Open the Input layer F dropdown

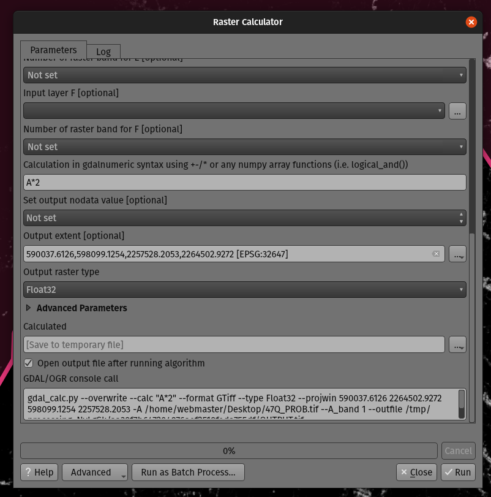click(233, 111)
